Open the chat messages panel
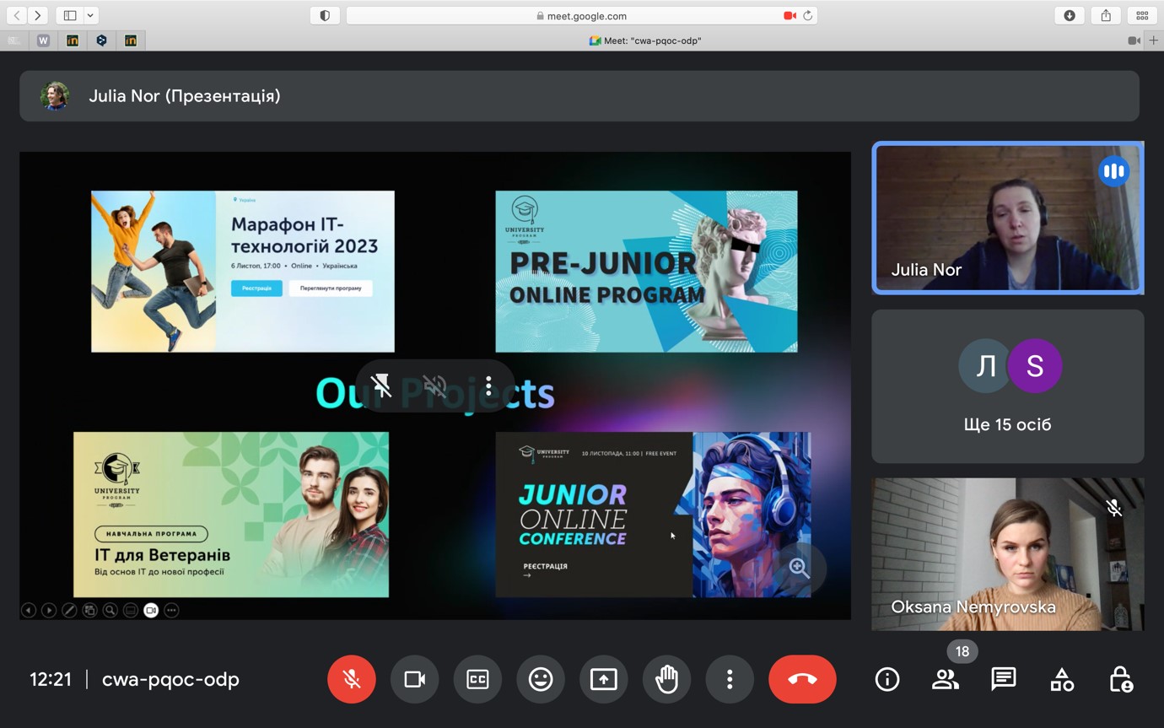Image resolution: width=1164 pixels, height=728 pixels. 1004,679
